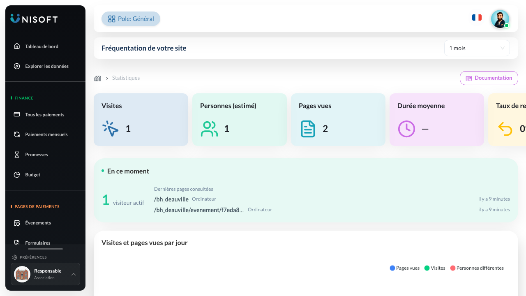Click the credit card icon for Tous les paiements

point(17,115)
